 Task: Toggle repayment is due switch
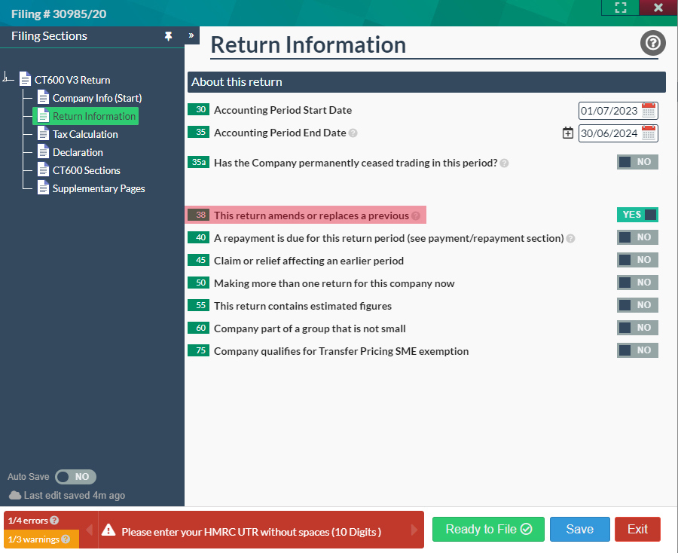637,237
